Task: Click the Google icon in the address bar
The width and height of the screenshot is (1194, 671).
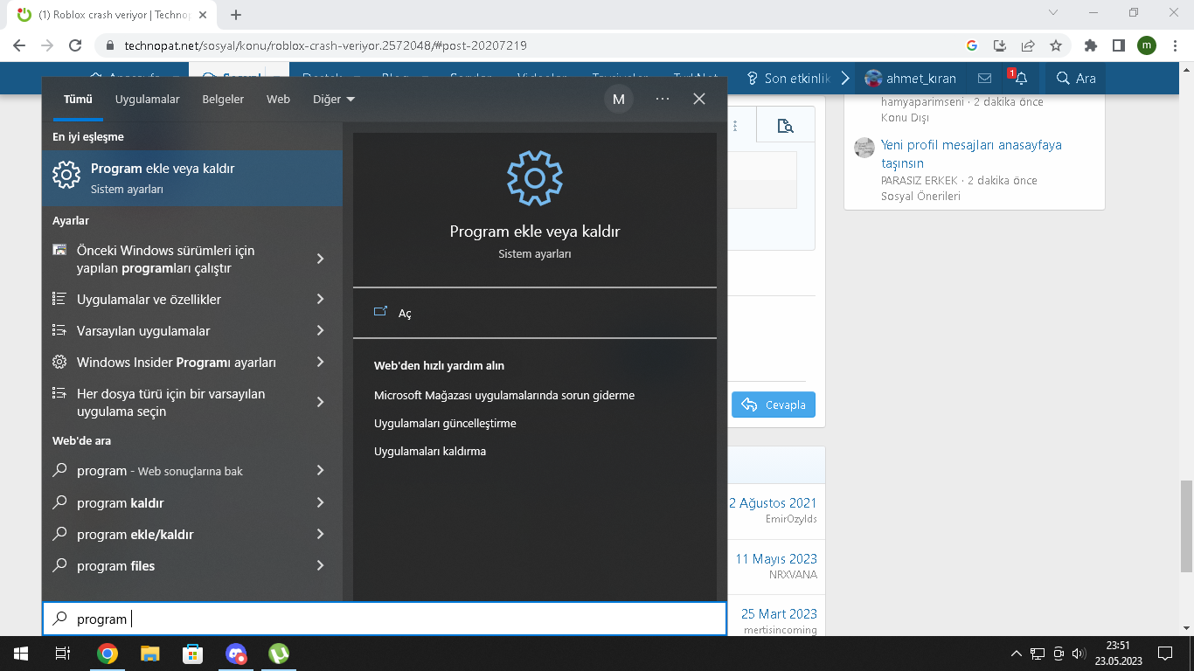Action: click(972, 45)
